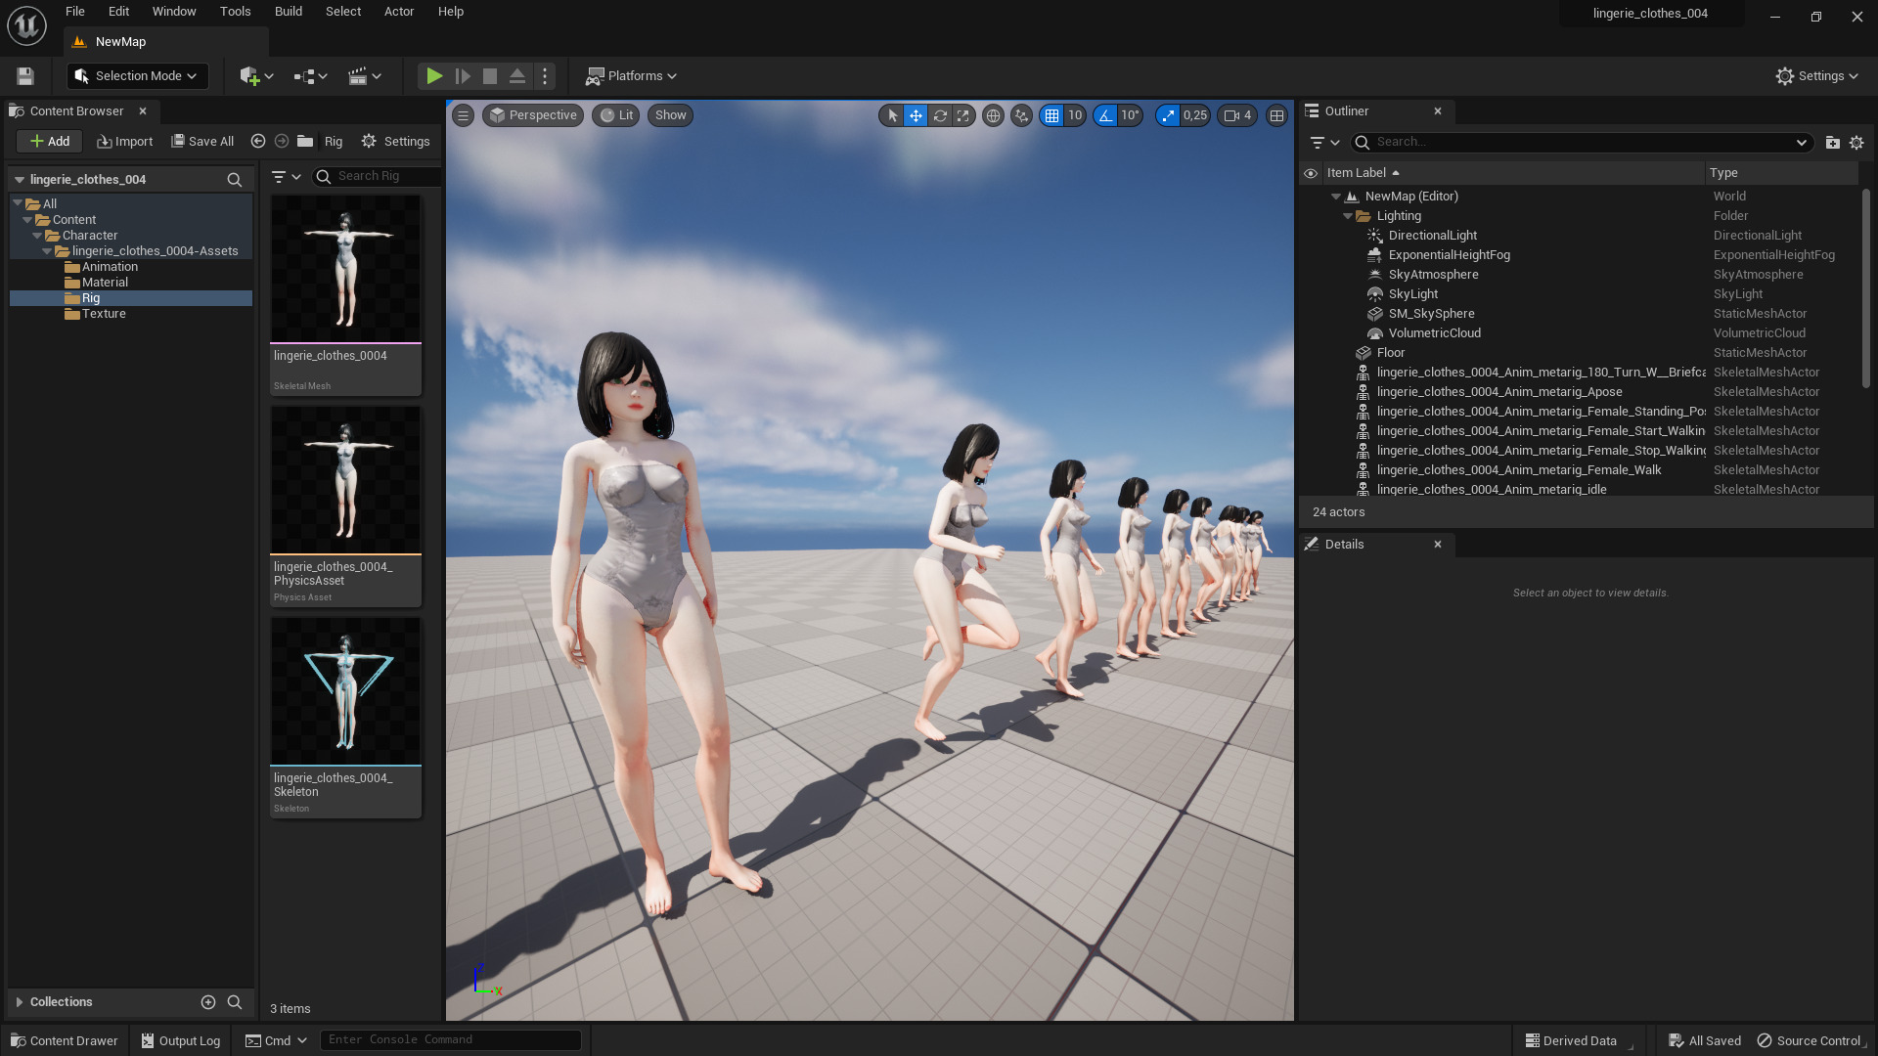Click Import in the Content Browser
The height and width of the screenshot is (1056, 1878).
pos(124,142)
